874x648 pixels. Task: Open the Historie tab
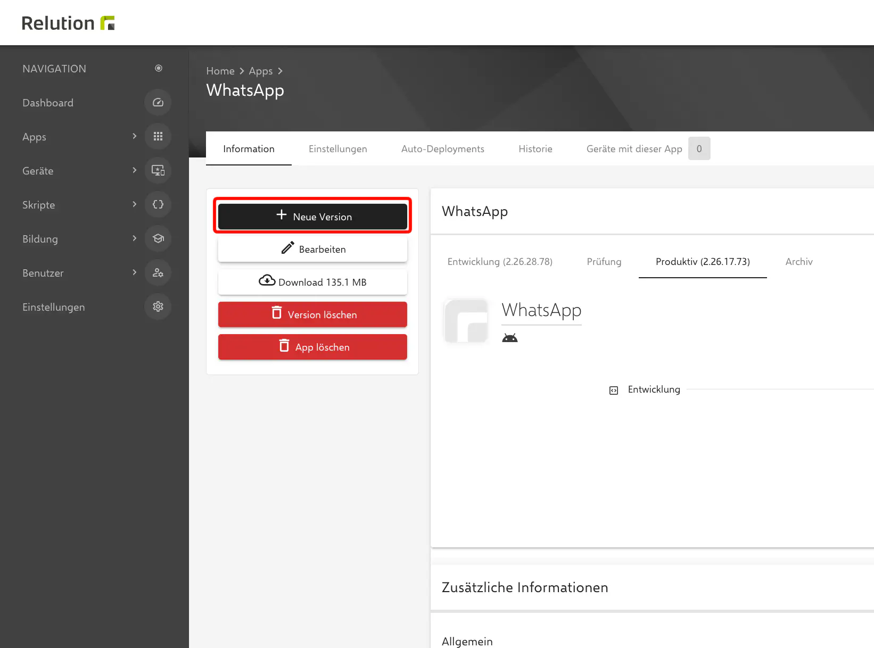click(x=535, y=149)
